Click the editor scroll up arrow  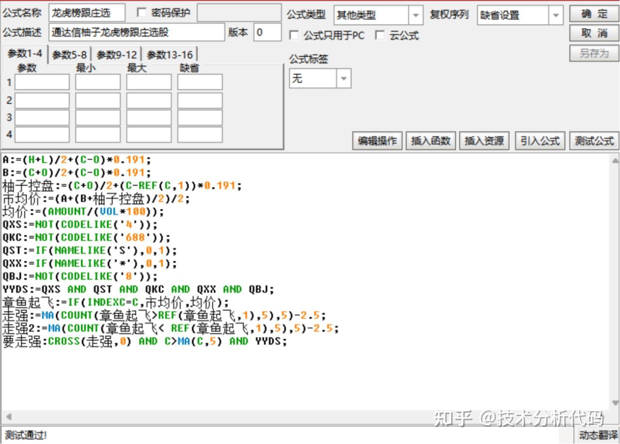coord(615,160)
